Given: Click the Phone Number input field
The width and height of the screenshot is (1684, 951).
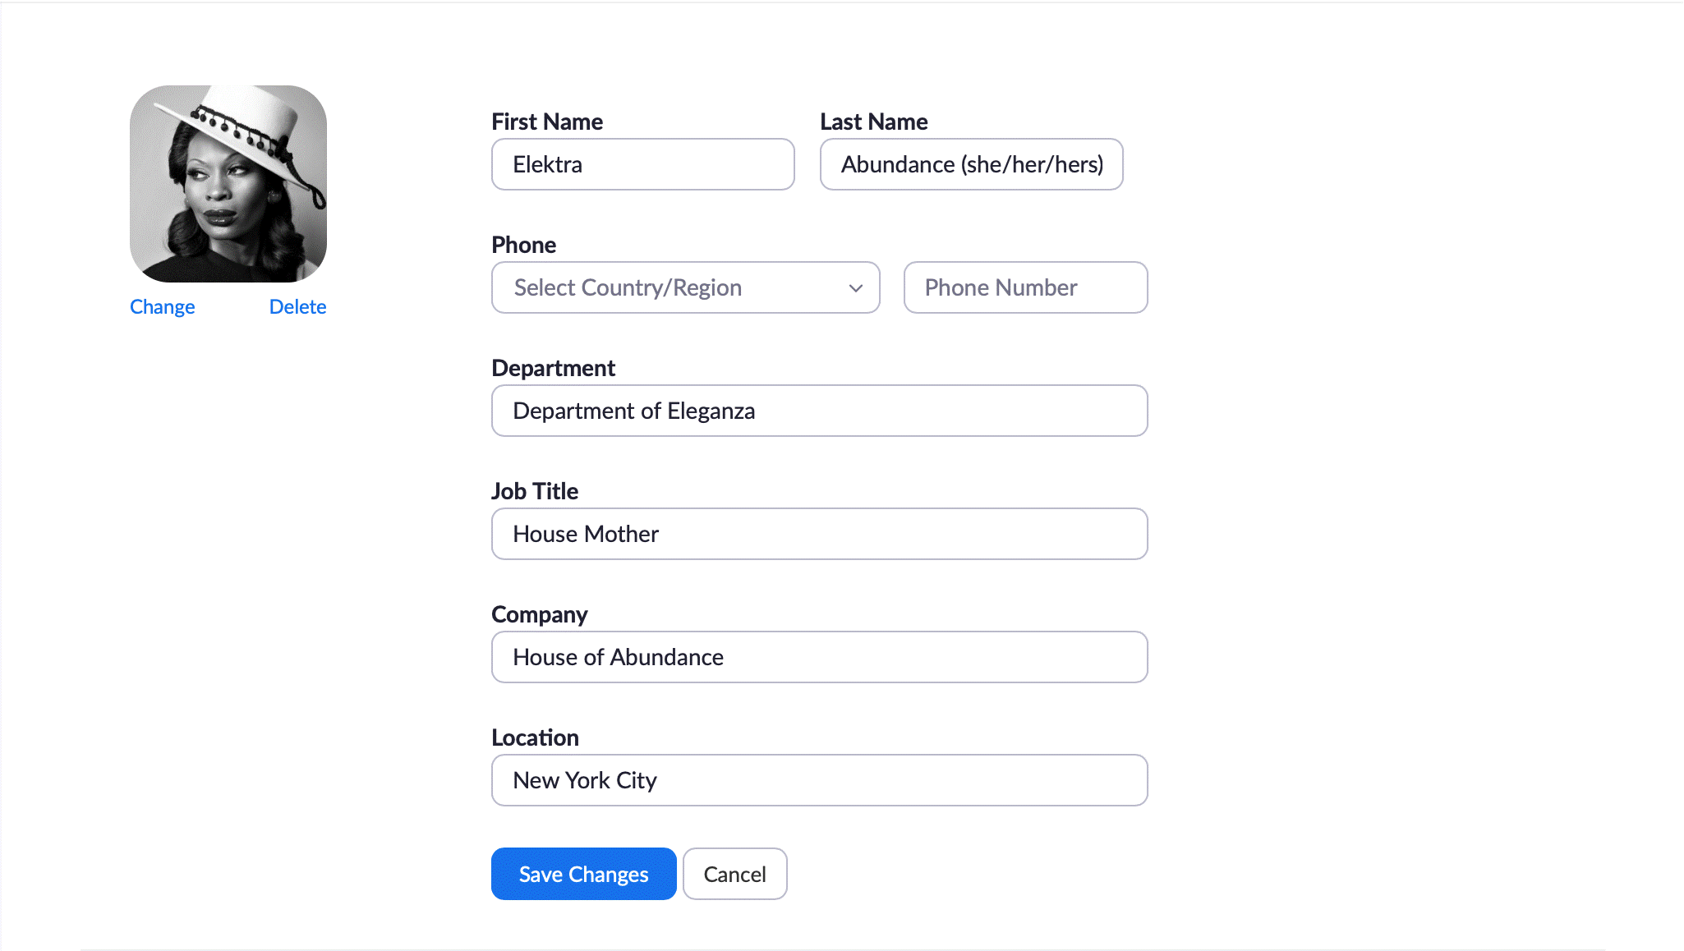Looking at the screenshot, I should [1026, 287].
